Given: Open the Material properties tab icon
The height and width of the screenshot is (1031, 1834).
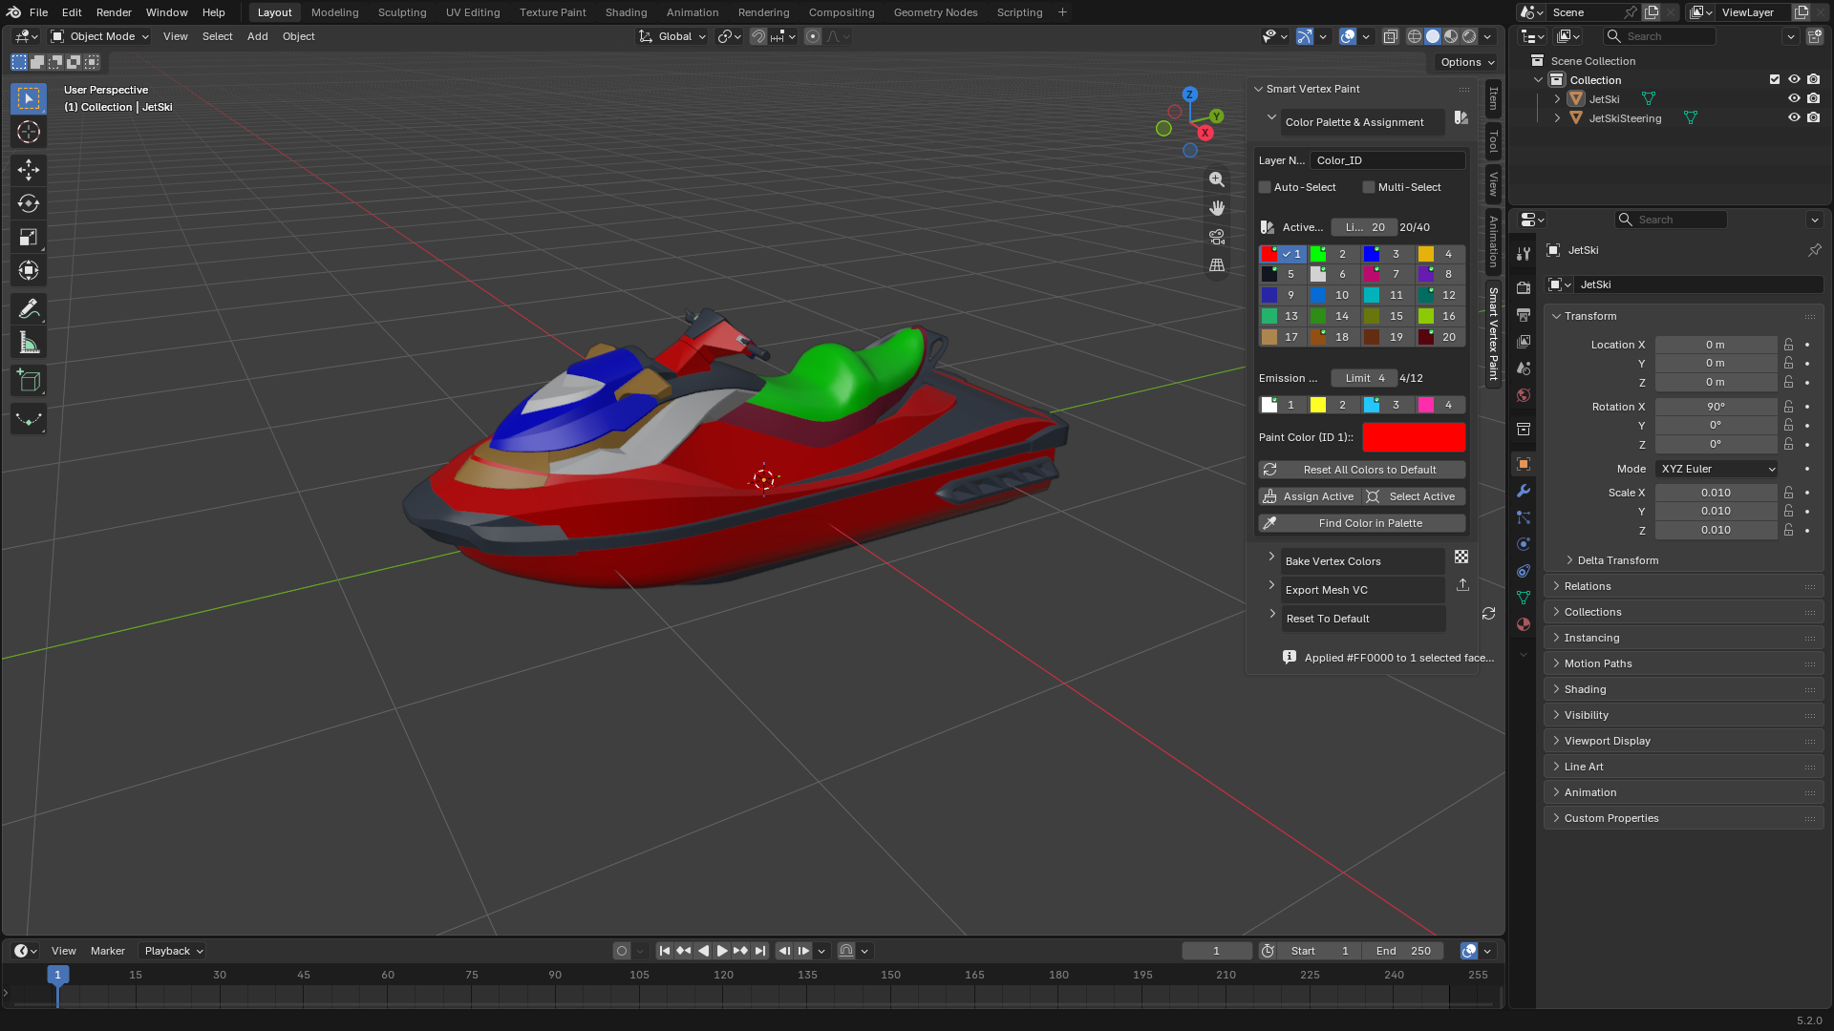Looking at the screenshot, I should click(x=1524, y=624).
